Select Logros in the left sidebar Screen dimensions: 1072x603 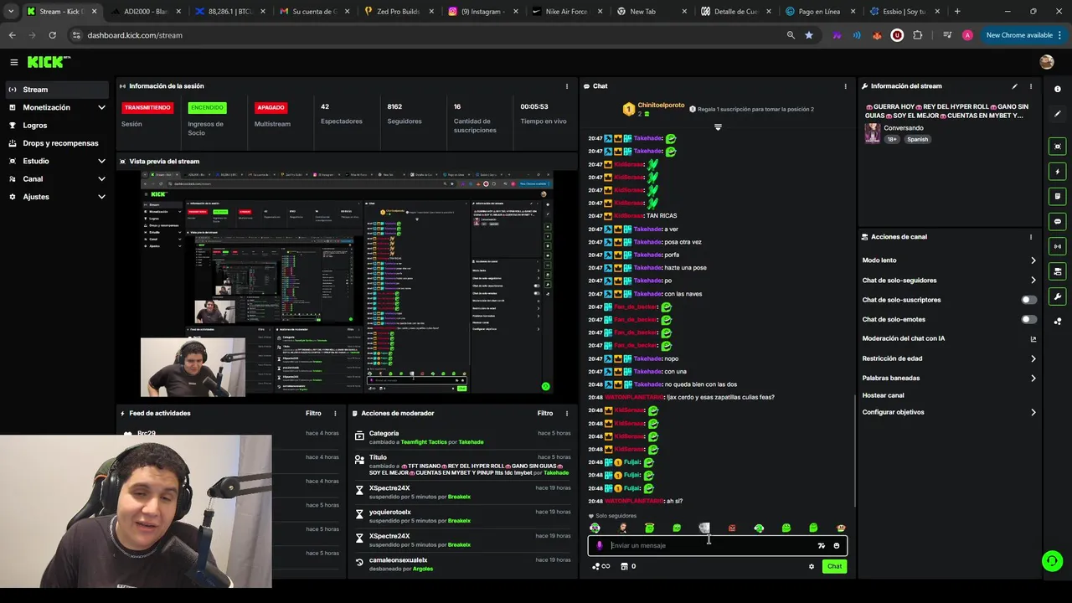click(57, 126)
